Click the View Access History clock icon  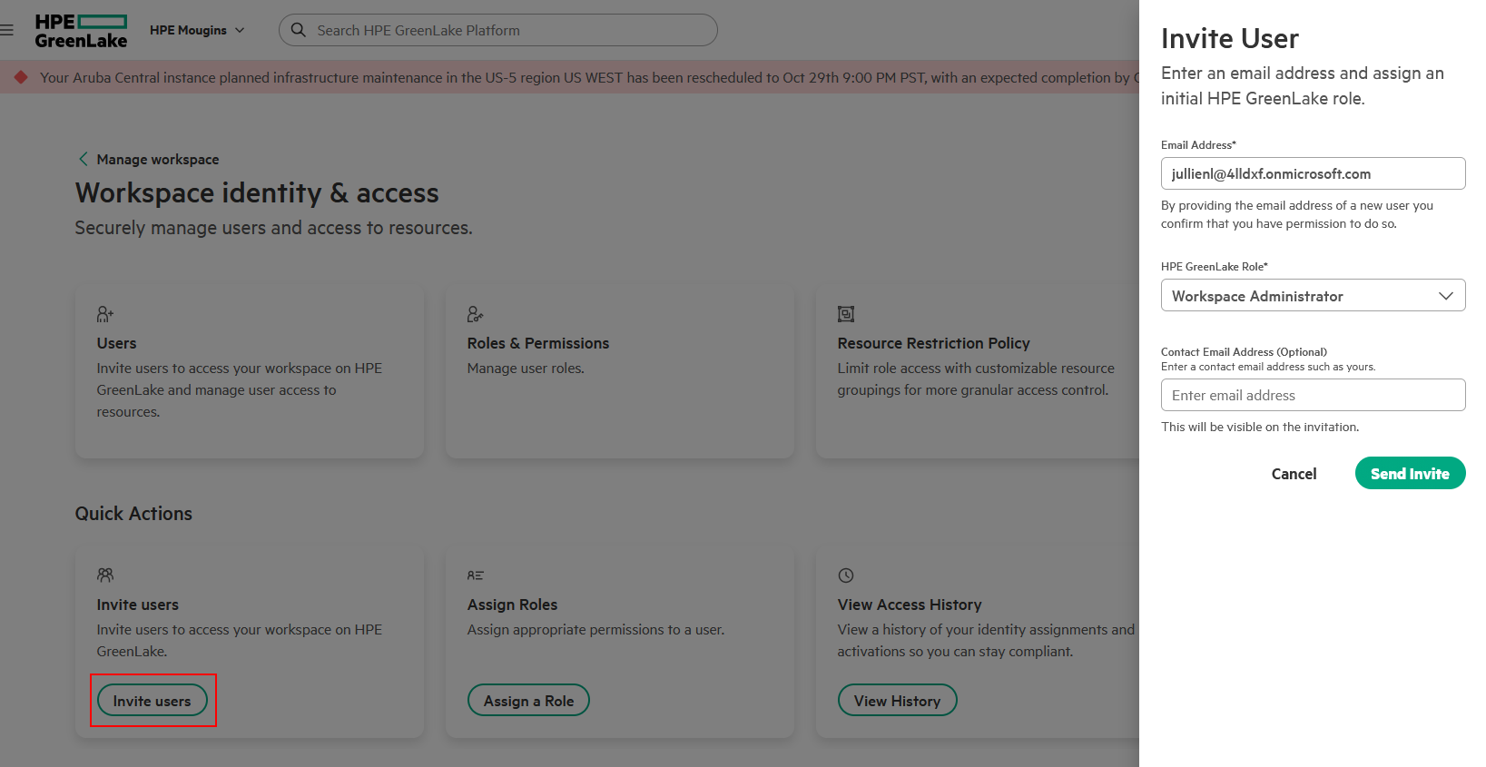pos(845,575)
